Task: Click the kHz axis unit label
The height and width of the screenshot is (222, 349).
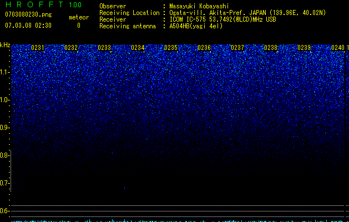Action: 5,45
